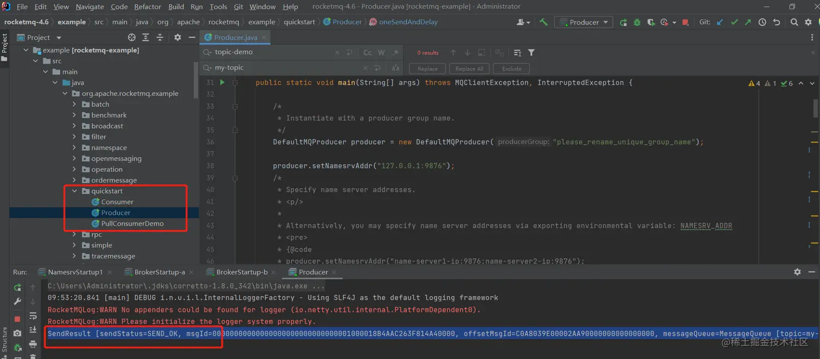Click the filter search results funnel icon
The height and width of the screenshot is (359, 820).
coord(531,53)
